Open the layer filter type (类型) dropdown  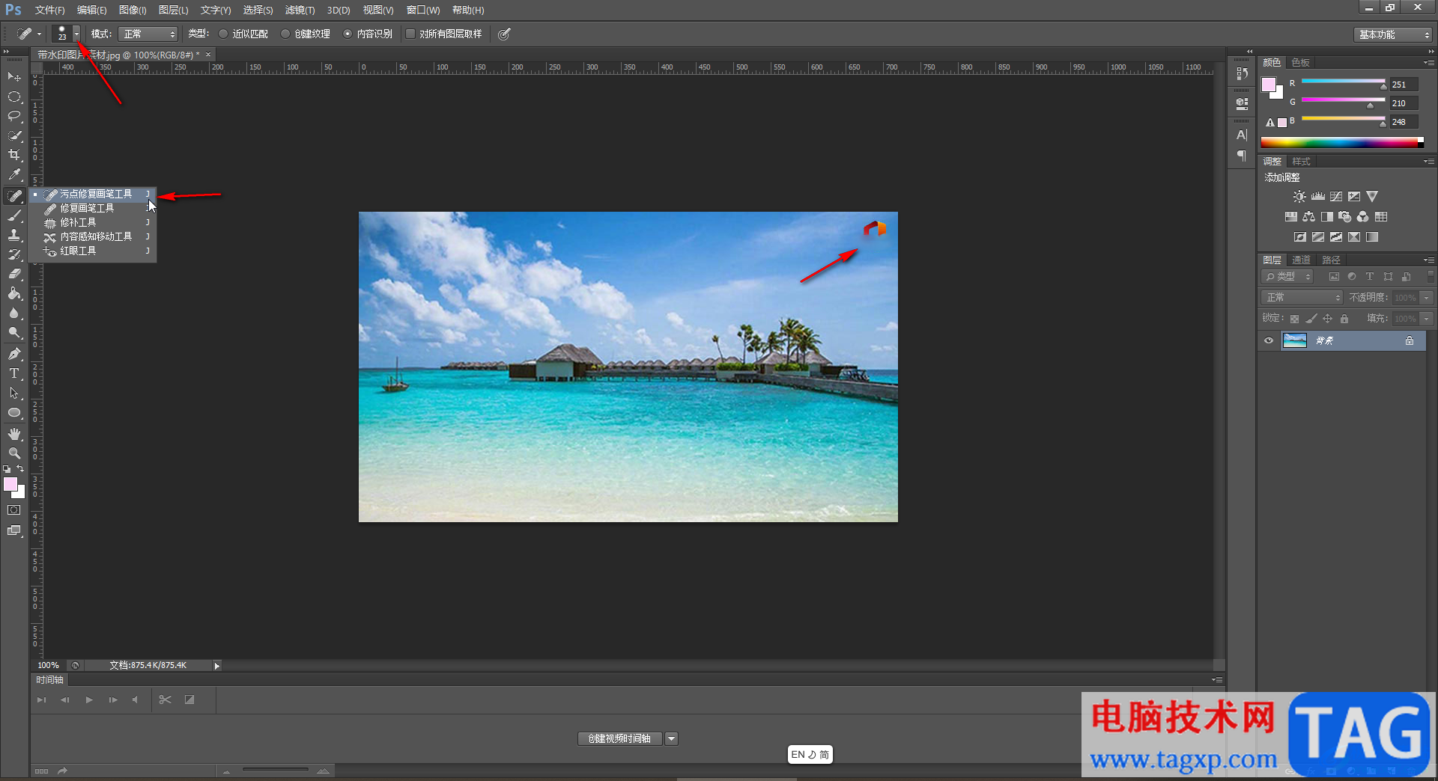(1287, 277)
